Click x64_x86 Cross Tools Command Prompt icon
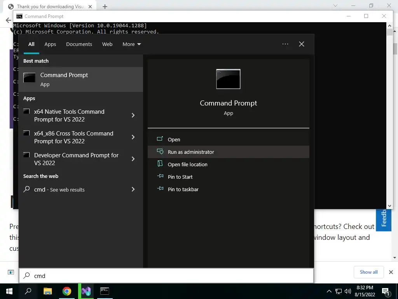 26,133
